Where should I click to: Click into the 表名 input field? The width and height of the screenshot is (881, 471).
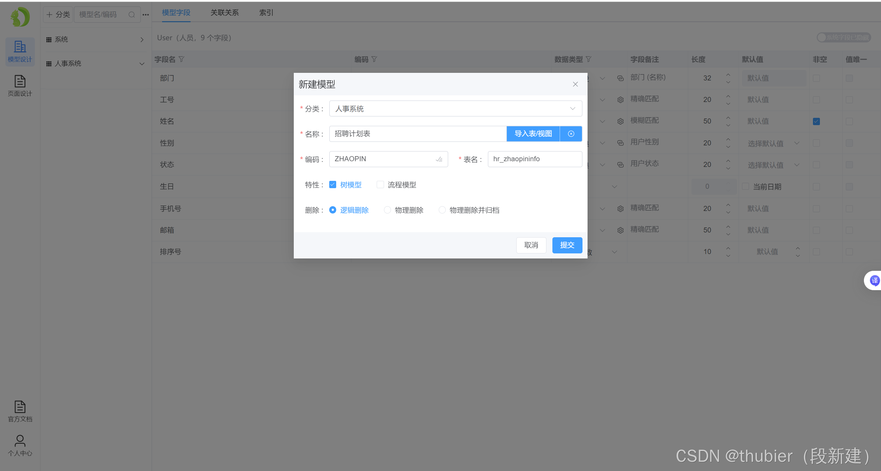tap(534, 159)
